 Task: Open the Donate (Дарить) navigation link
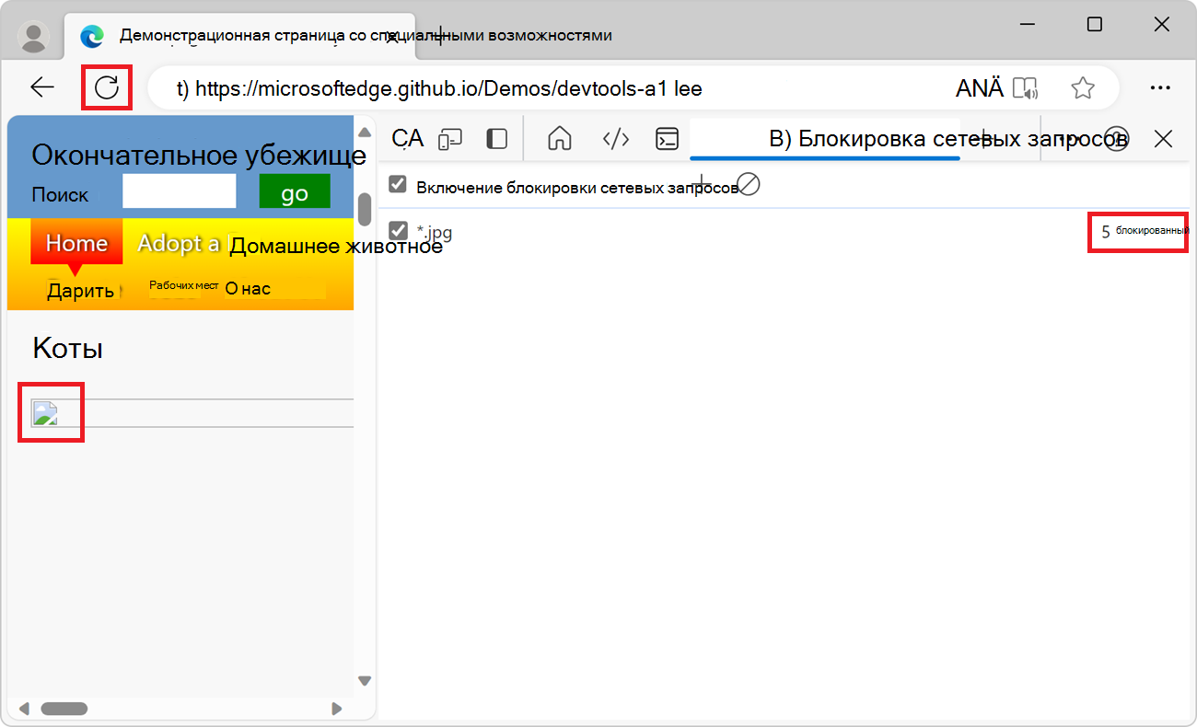(80, 291)
